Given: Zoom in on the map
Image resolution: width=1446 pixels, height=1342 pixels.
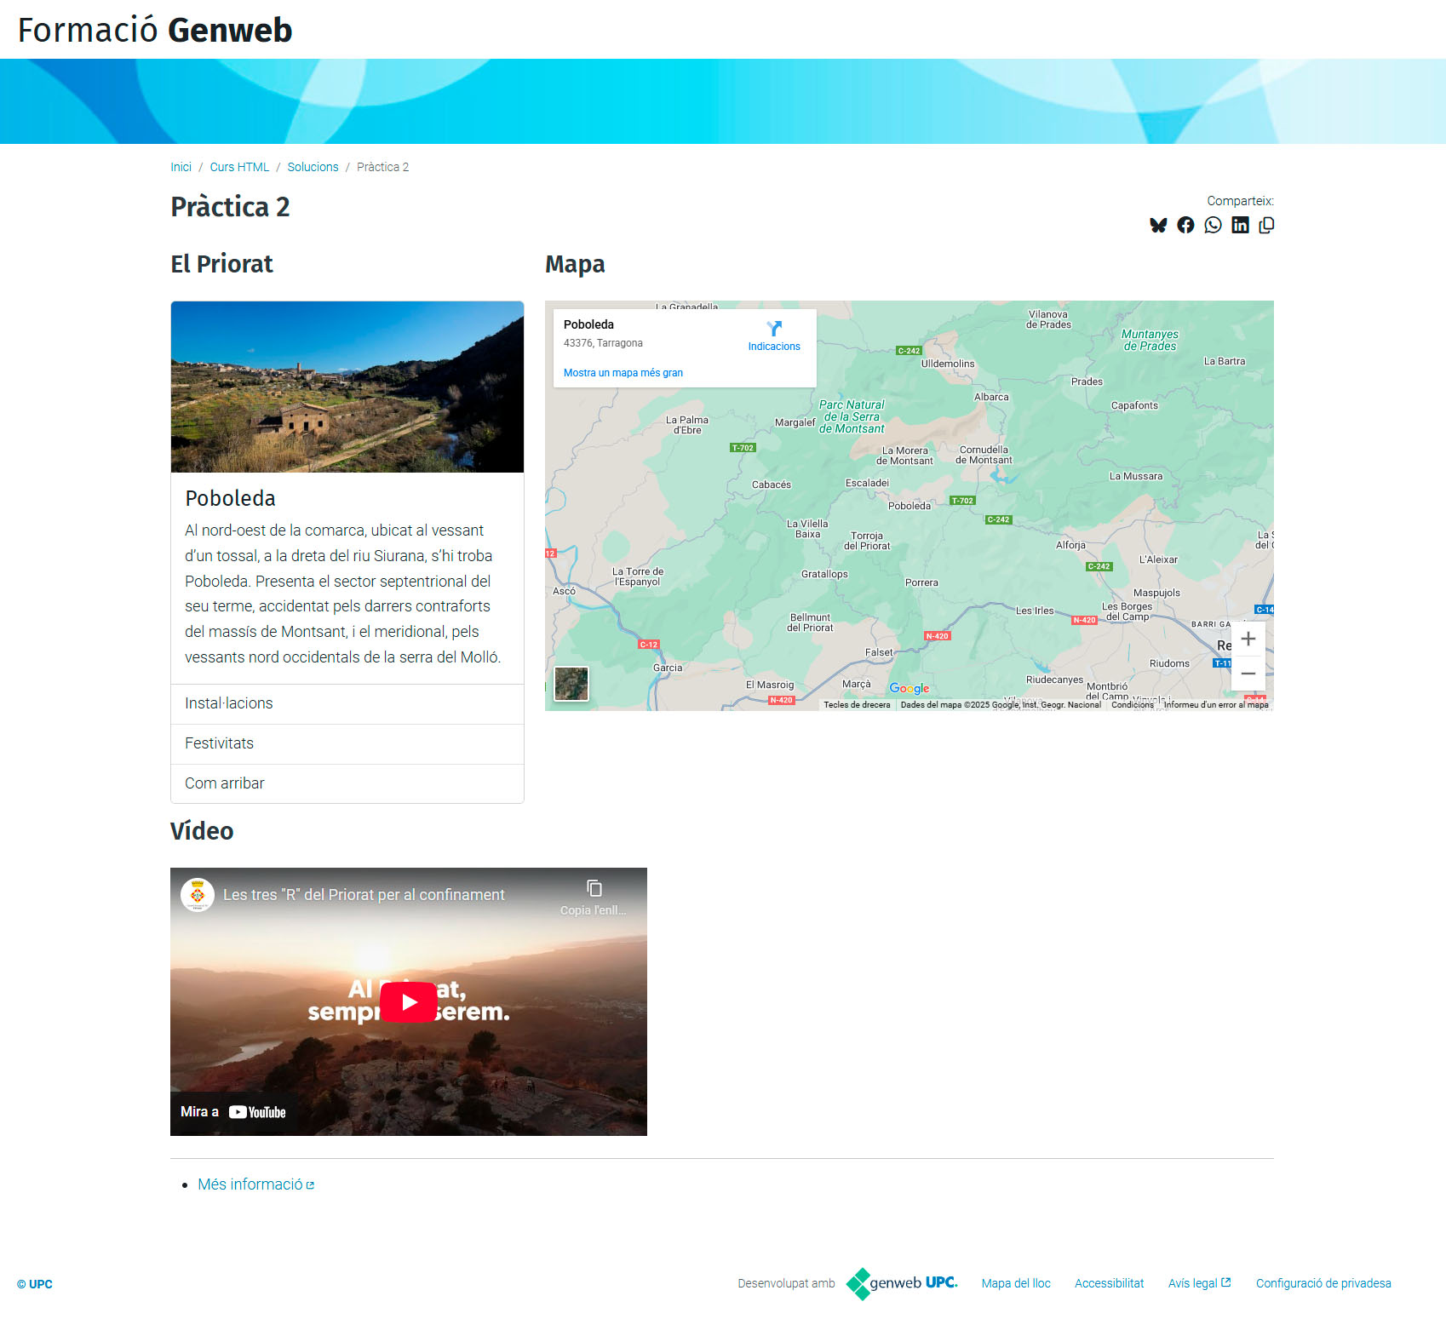Looking at the screenshot, I should point(1248,639).
